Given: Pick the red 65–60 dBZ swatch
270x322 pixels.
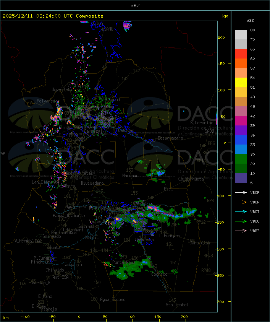Looking at the screenshot, I should [241, 54].
